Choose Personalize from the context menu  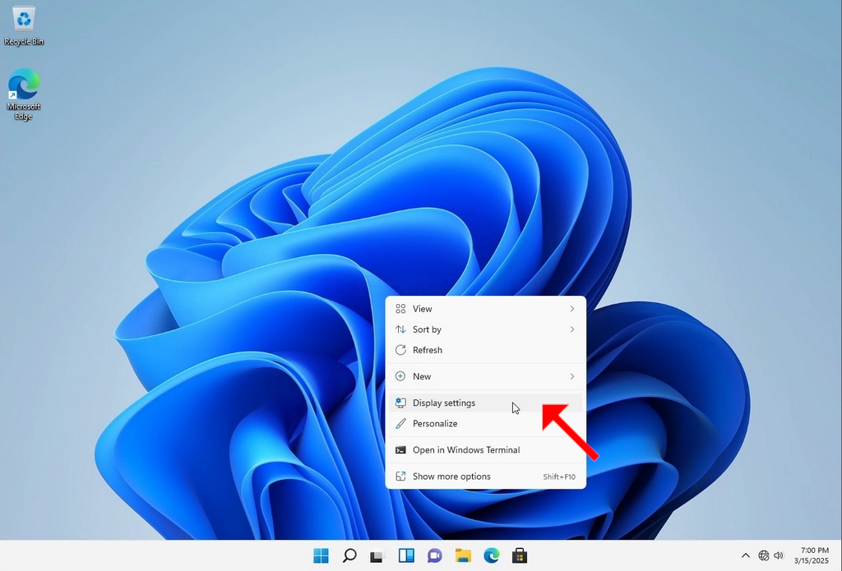point(485,423)
